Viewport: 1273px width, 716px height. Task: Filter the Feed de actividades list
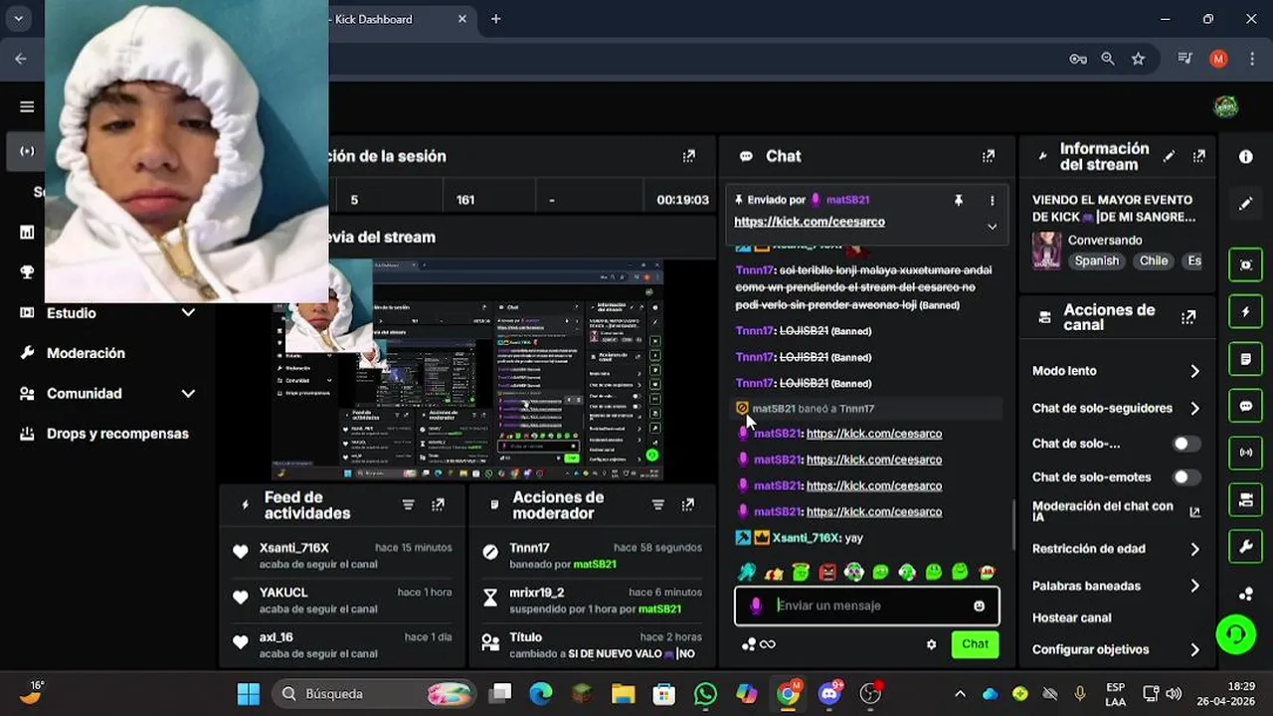pos(408,505)
